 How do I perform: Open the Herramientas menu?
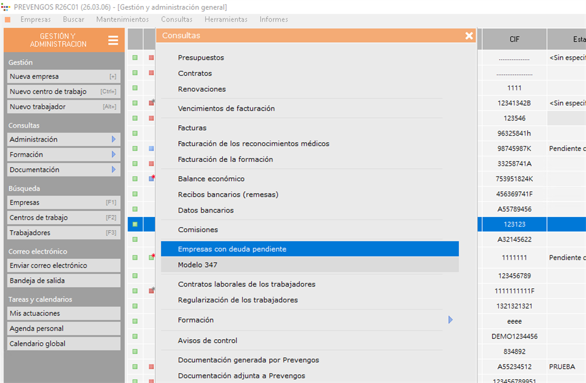[x=226, y=20]
